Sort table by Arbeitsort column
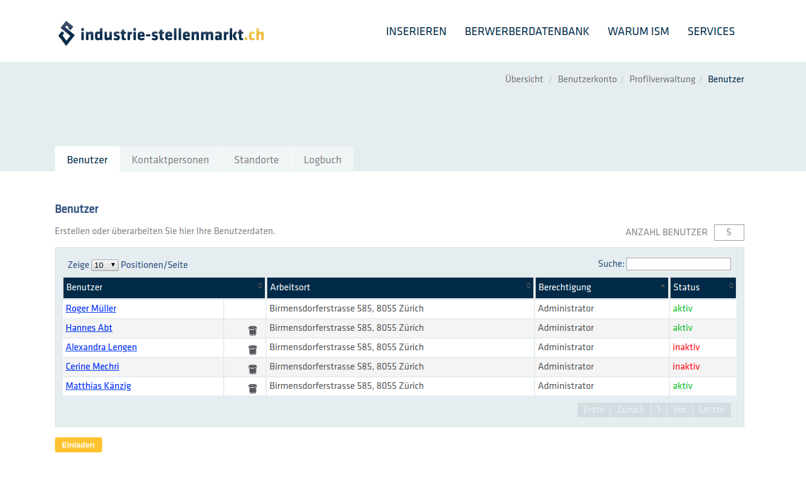The image size is (806, 479). point(400,287)
